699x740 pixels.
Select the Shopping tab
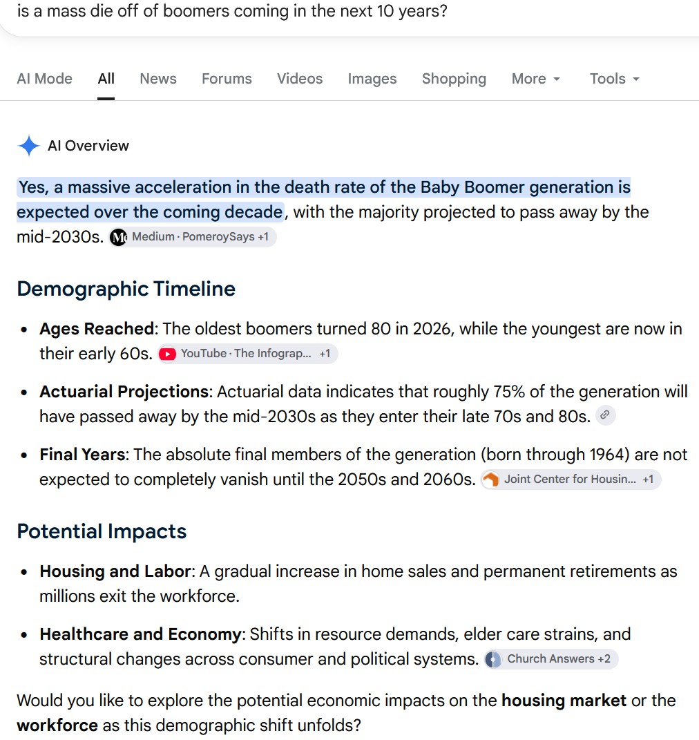tap(454, 79)
